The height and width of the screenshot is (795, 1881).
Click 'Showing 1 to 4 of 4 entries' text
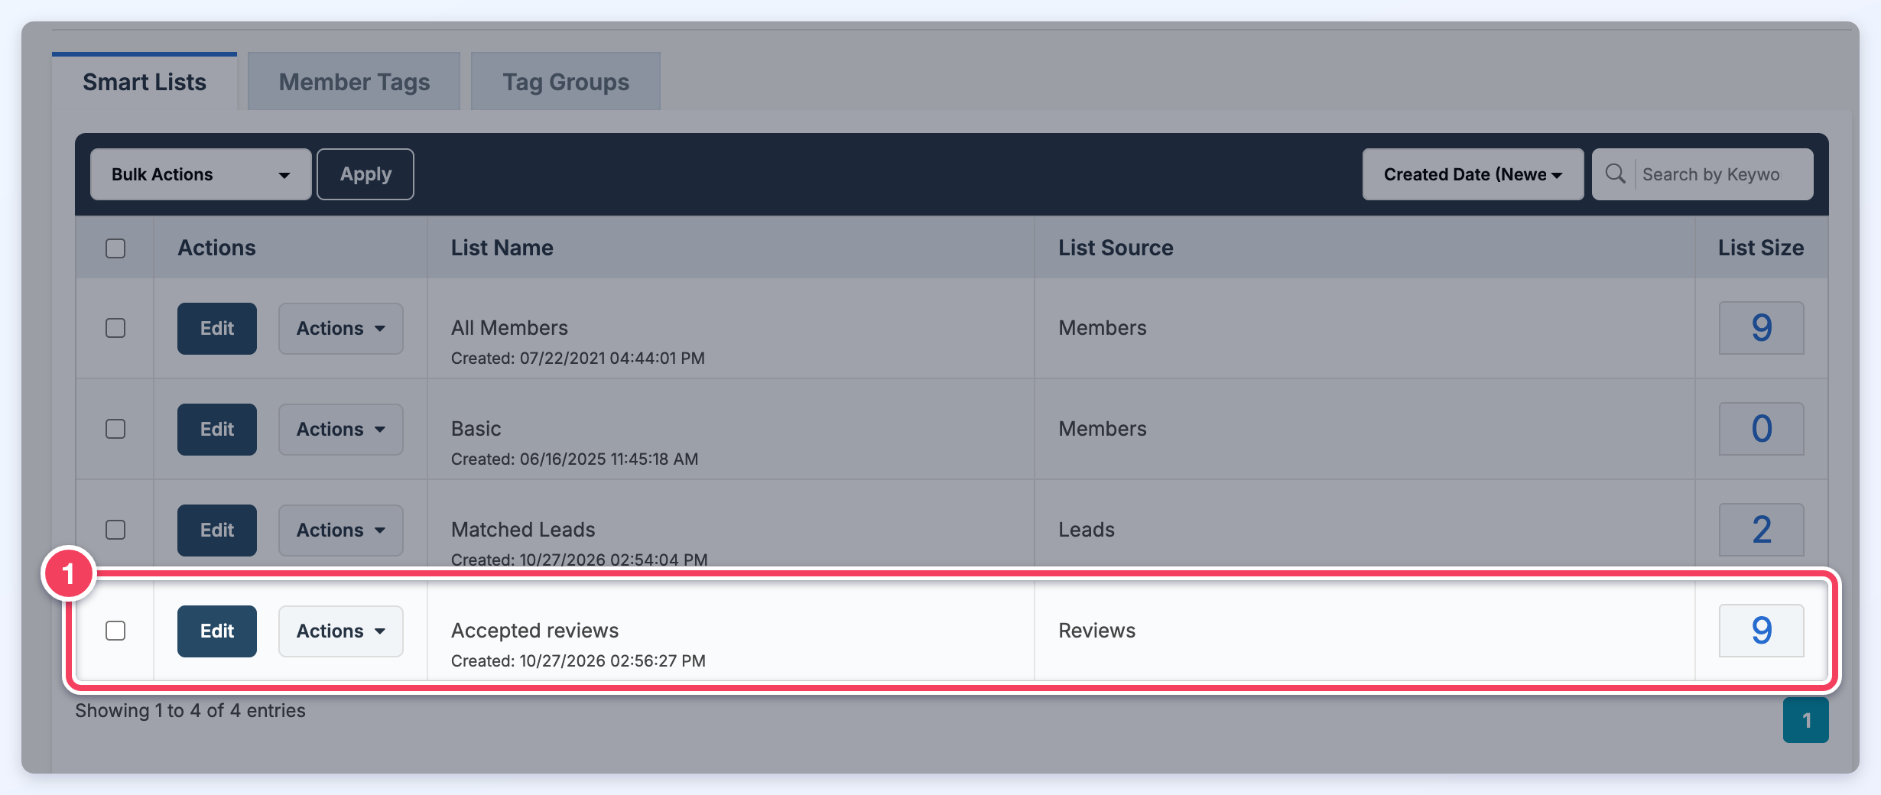[190, 711]
